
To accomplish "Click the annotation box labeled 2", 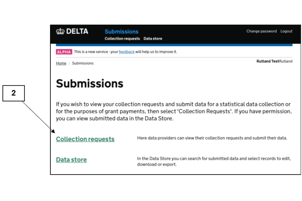I will (14, 93).
